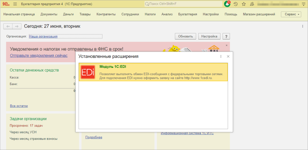Close the Установленные расширения dialog

228,57
